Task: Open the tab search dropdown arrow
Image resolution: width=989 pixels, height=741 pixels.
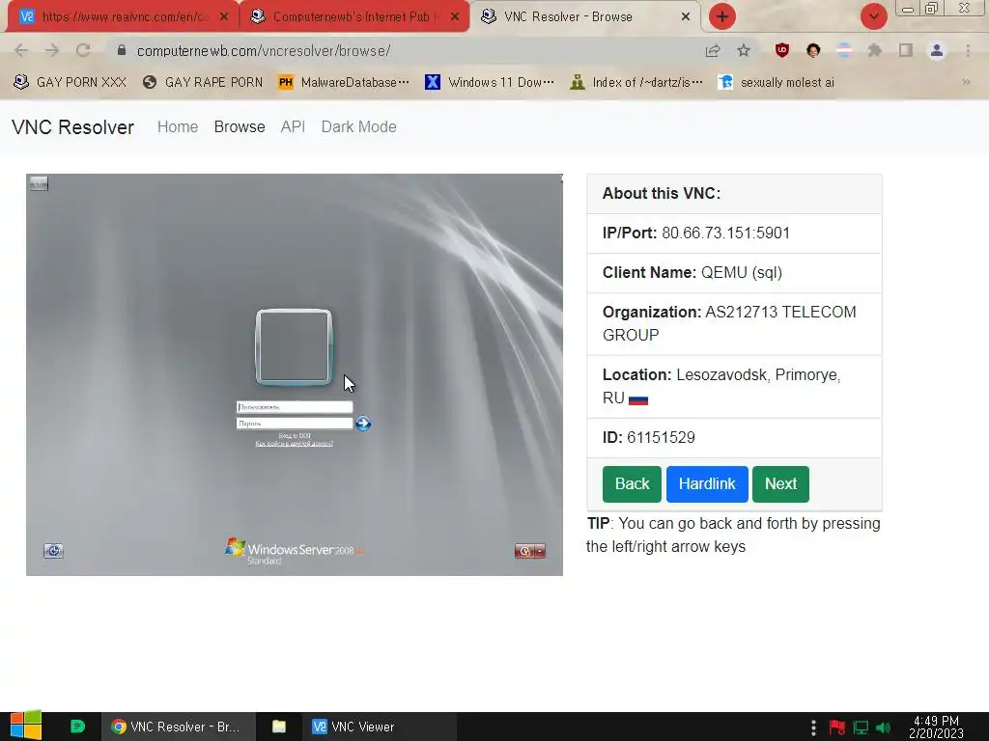Action: [873, 16]
